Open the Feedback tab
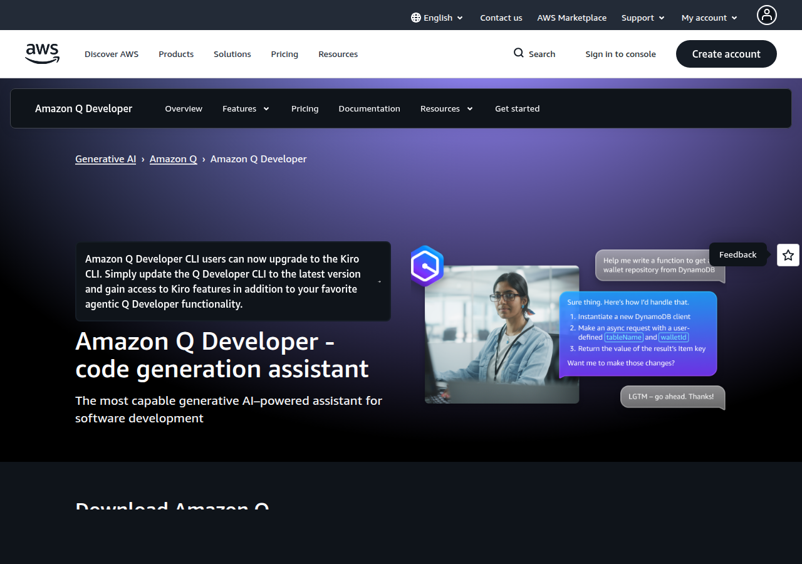Image resolution: width=802 pixels, height=564 pixels. coord(737,254)
